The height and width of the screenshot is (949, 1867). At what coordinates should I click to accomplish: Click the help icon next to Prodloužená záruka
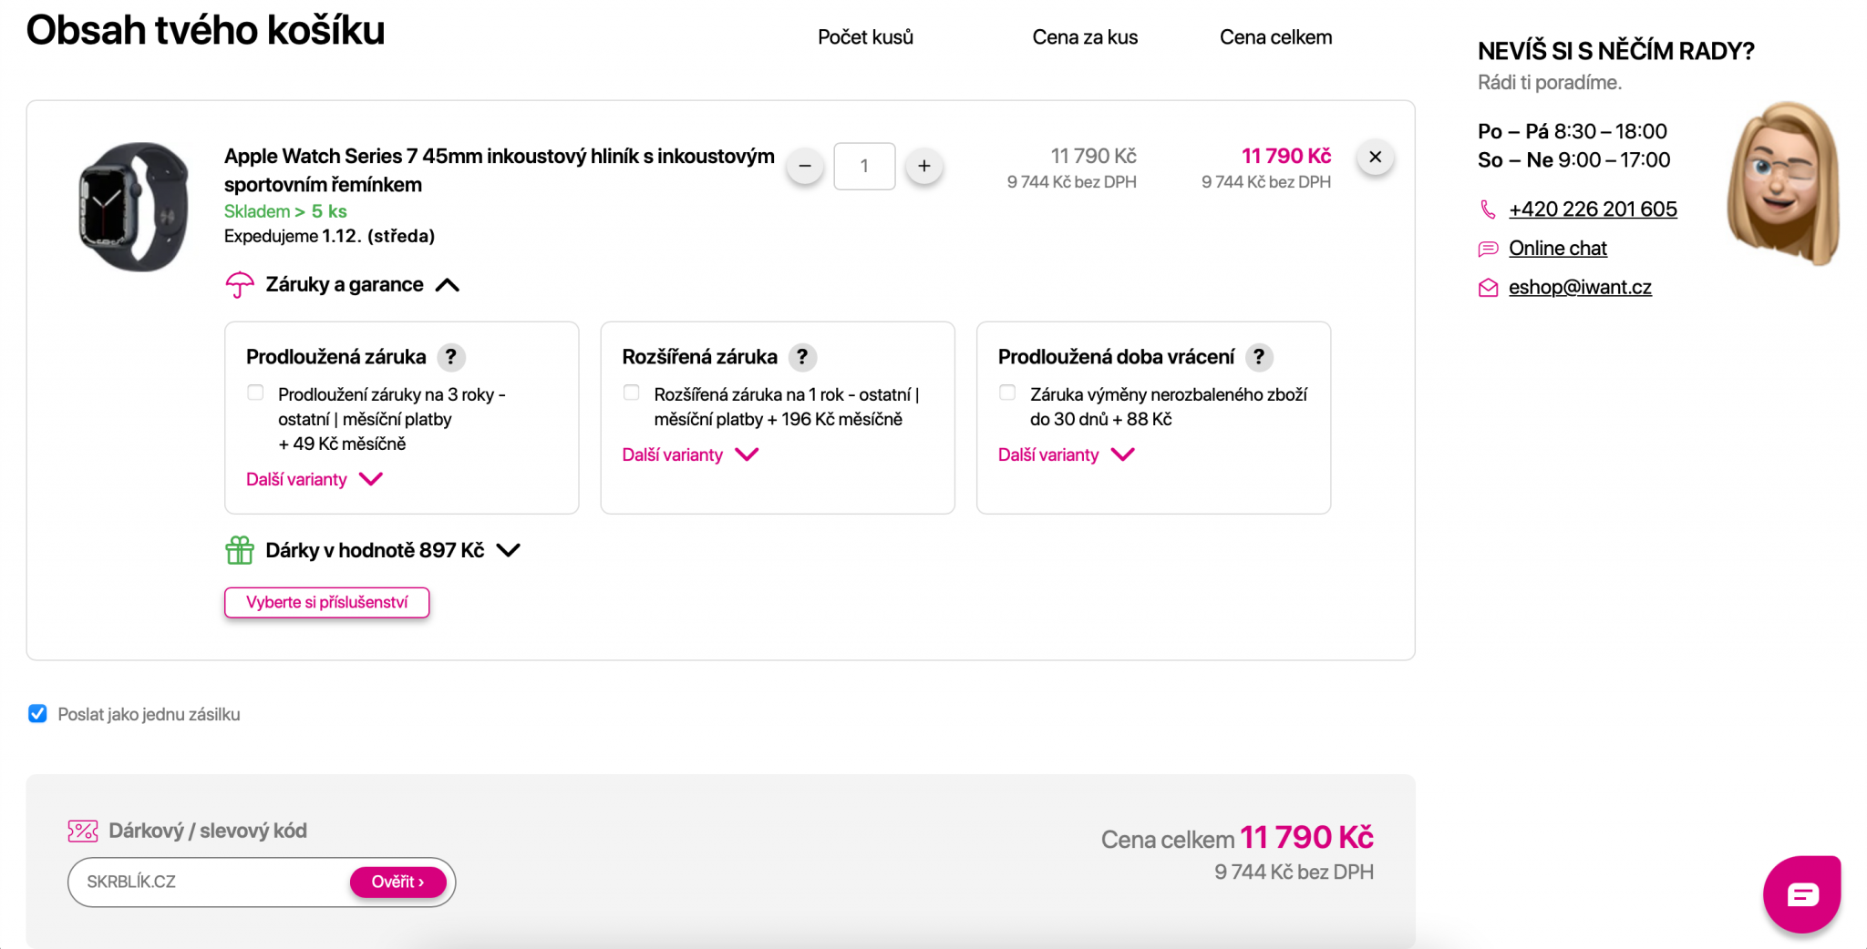click(450, 357)
